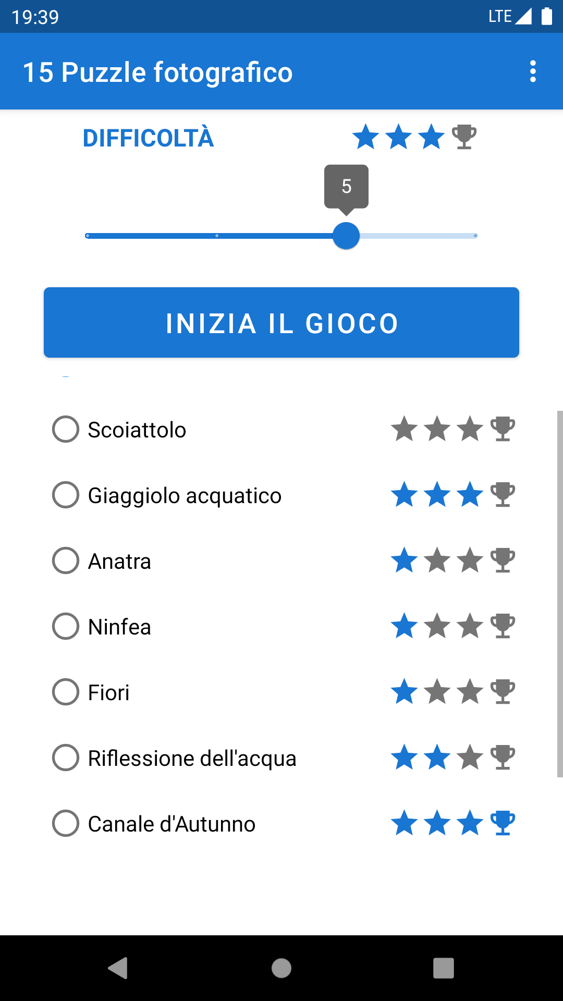Viewport: 563px width, 1001px height.
Task: Click the vertical scrollbar of the picture list
Action: (560, 594)
